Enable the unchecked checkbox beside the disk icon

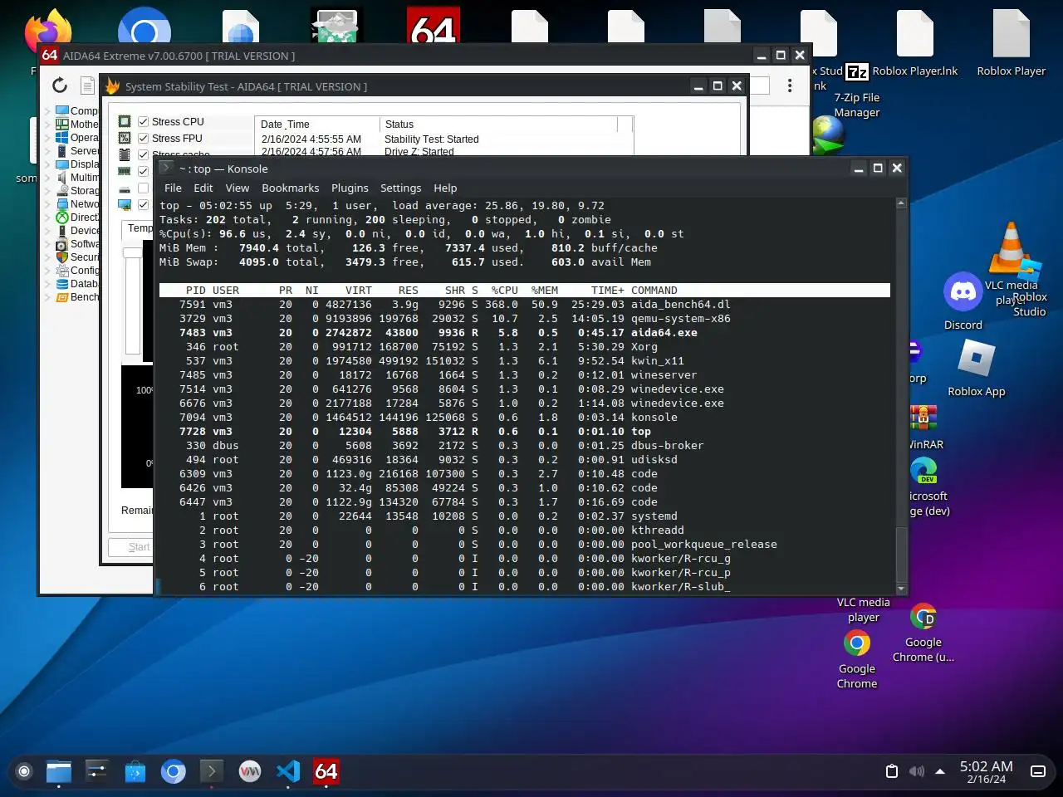click(x=143, y=188)
